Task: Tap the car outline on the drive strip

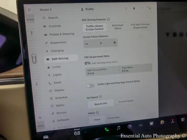Action: [34, 58]
